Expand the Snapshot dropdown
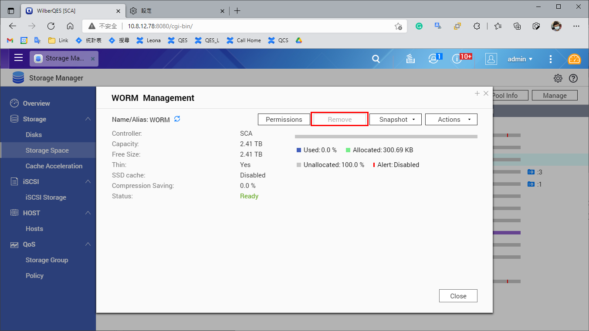 click(396, 120)
